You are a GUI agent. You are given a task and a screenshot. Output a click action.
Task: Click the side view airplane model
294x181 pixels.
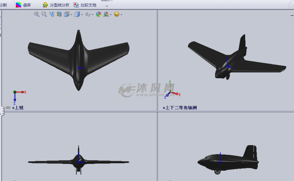[x=228, y=159]
